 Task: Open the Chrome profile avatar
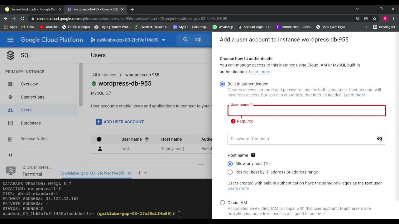[x=385, y=19]
